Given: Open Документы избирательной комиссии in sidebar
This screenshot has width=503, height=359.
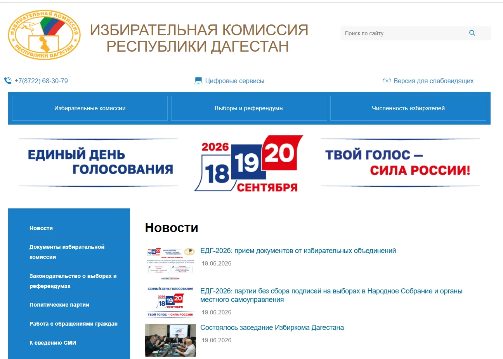Looking at the screenshot, I should [67, 252].
